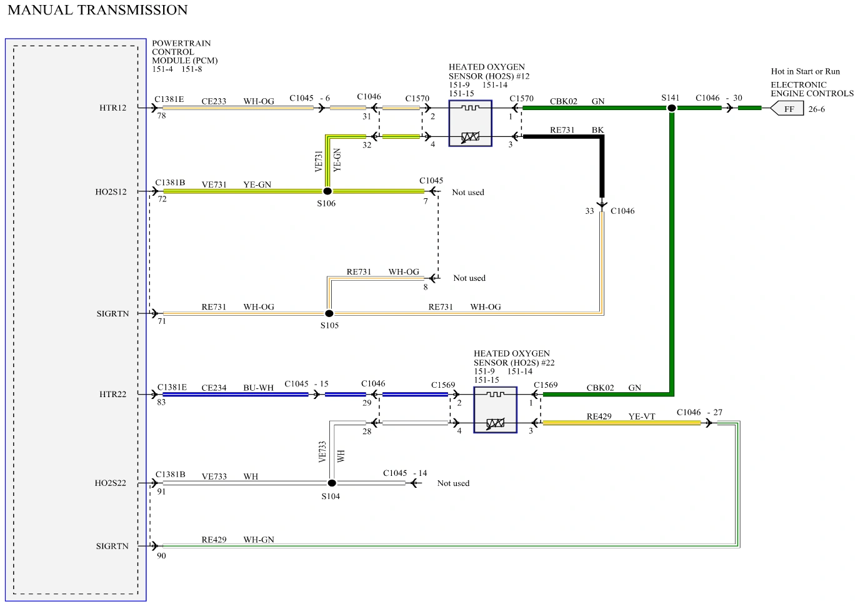The width and height of the screenshot is (858, 606).
Task: Click the S141 splice dot
Action: point(672,108)
